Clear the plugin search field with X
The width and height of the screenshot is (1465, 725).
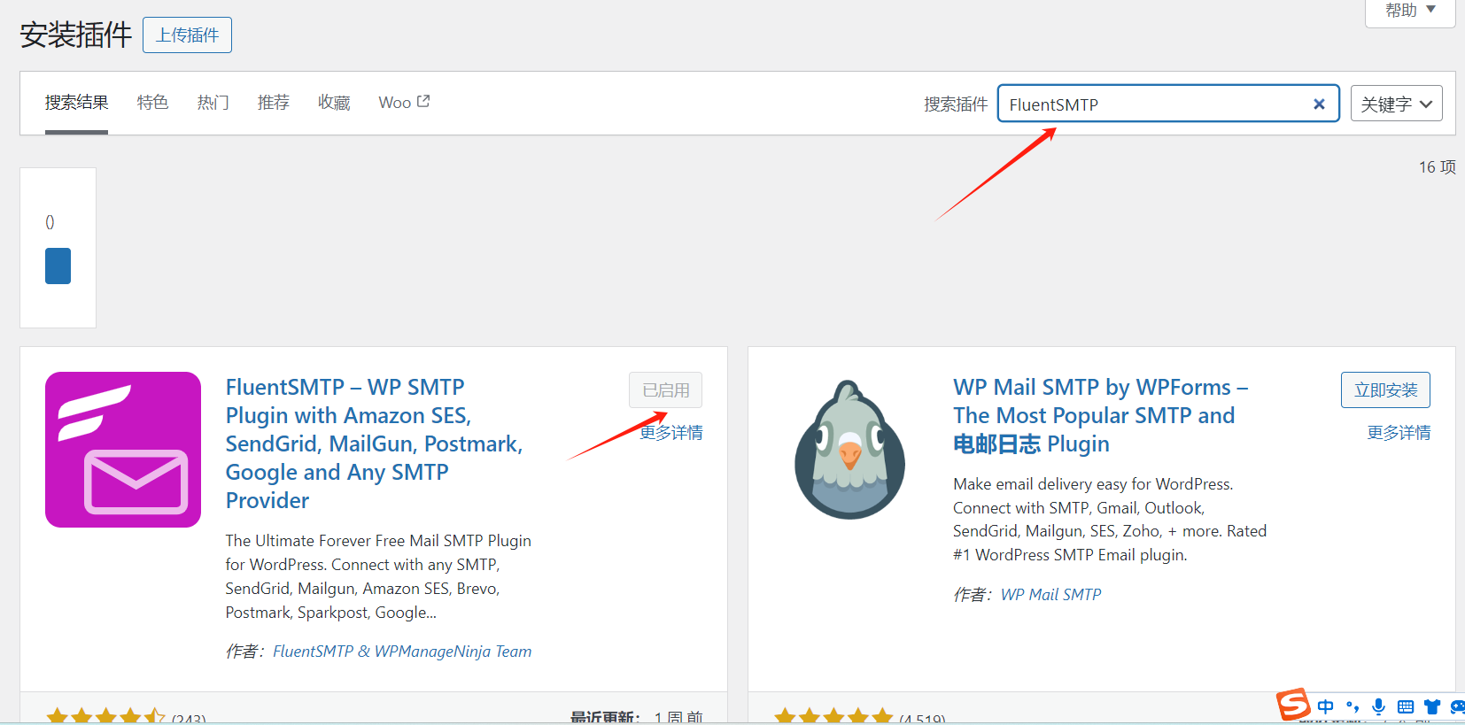(x=1319, y=104)
